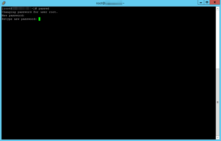The width and height of the screenshot is (221, 141).
Task: Click the "Retype new password:" prompt text
Action: coord(19,19)
